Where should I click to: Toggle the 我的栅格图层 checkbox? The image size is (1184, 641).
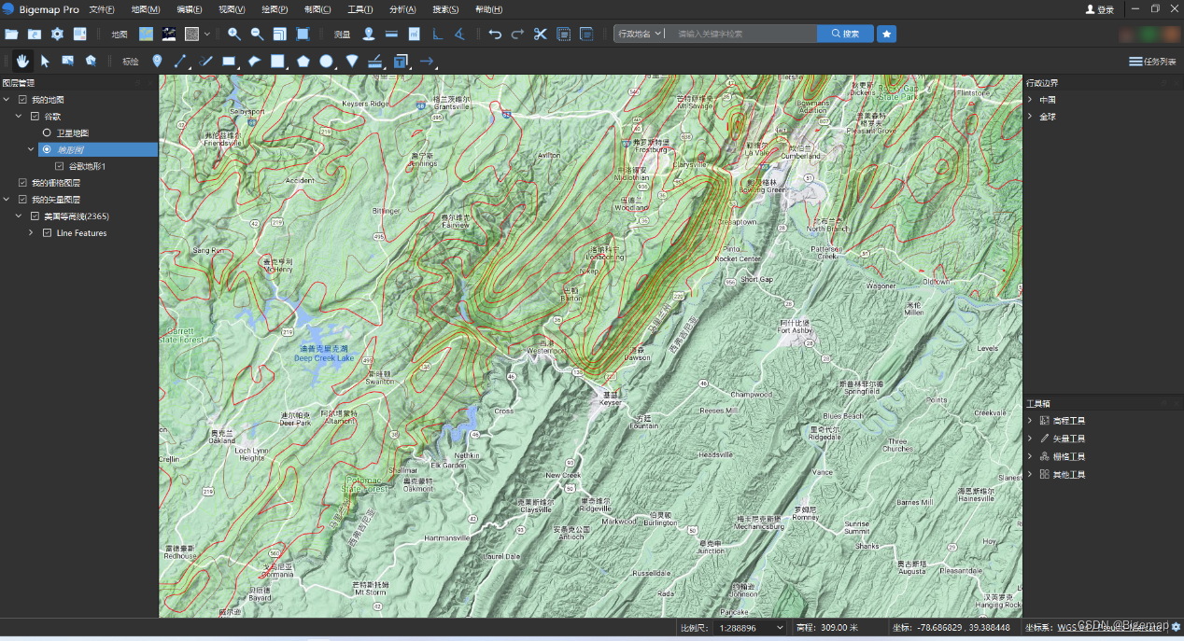point(23,183)
